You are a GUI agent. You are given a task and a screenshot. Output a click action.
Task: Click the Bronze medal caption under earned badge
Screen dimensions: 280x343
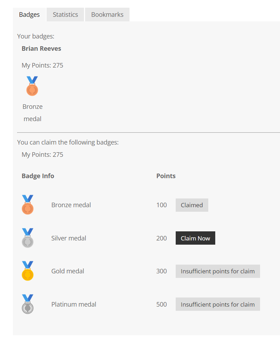[32, 113]
